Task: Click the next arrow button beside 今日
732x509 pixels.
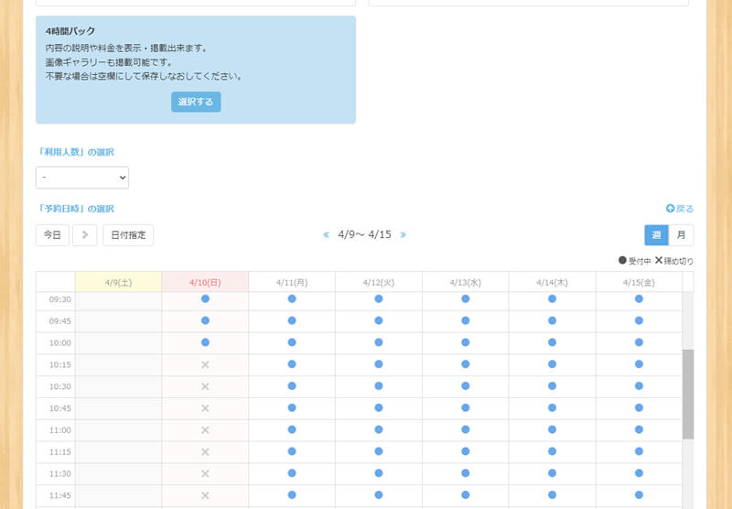Action: (84, 235)
